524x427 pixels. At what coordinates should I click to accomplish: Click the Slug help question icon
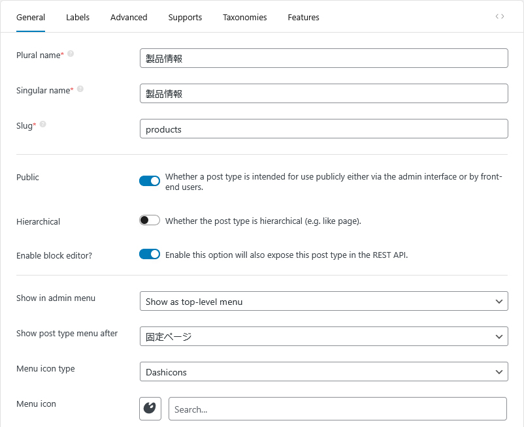click(x=42, y=124)
